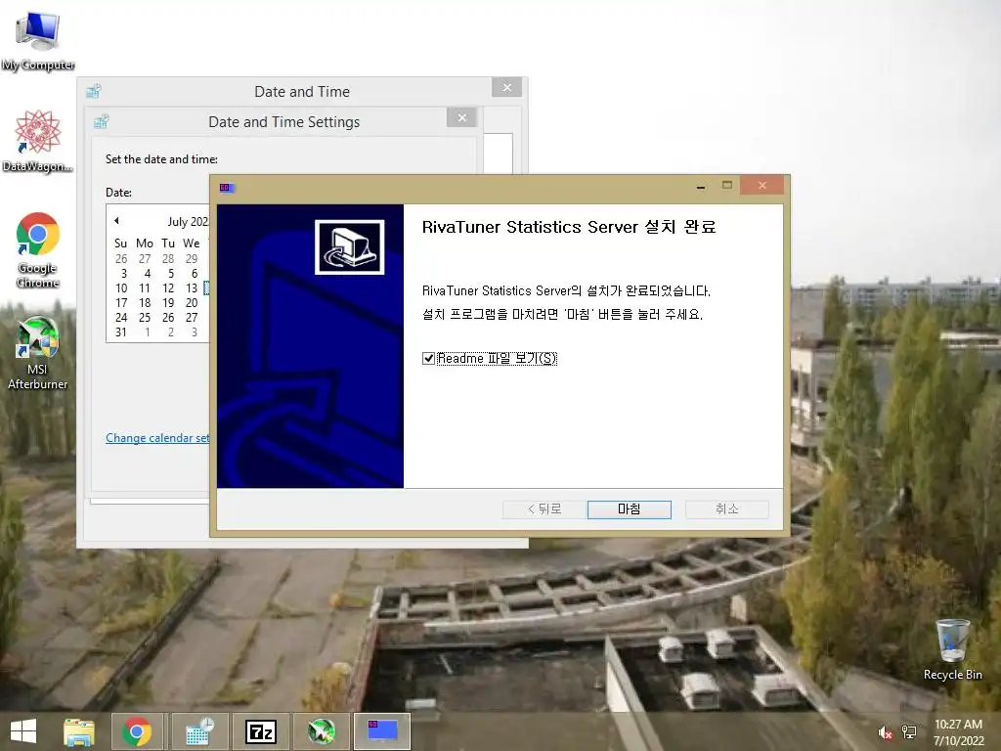1001x751 pixels.
Task: Click the network tray icon
Action: click(x=909, y=732)
